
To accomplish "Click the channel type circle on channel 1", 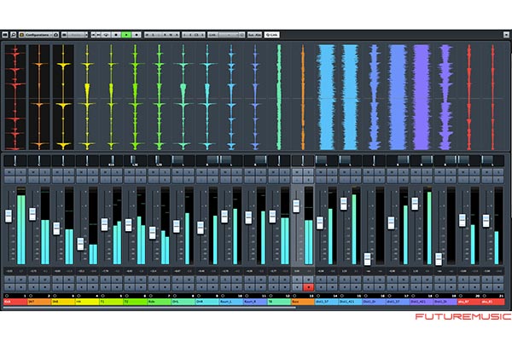I will point(7,296).
